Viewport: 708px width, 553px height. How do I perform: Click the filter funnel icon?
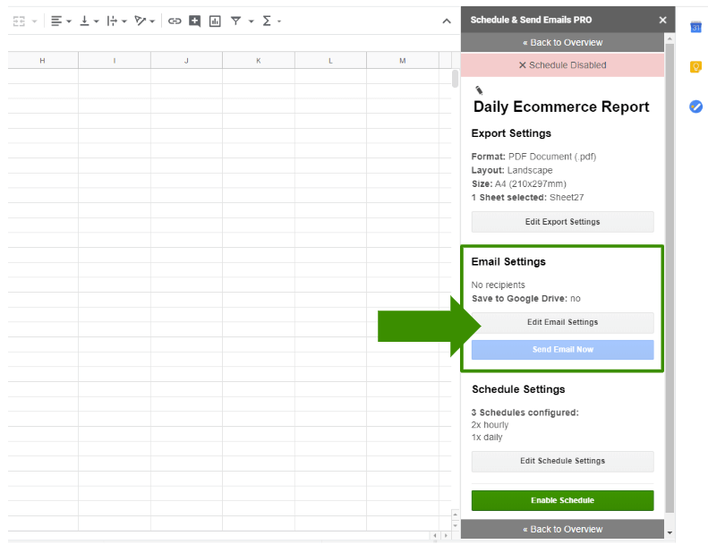click(x=235, y=21)
